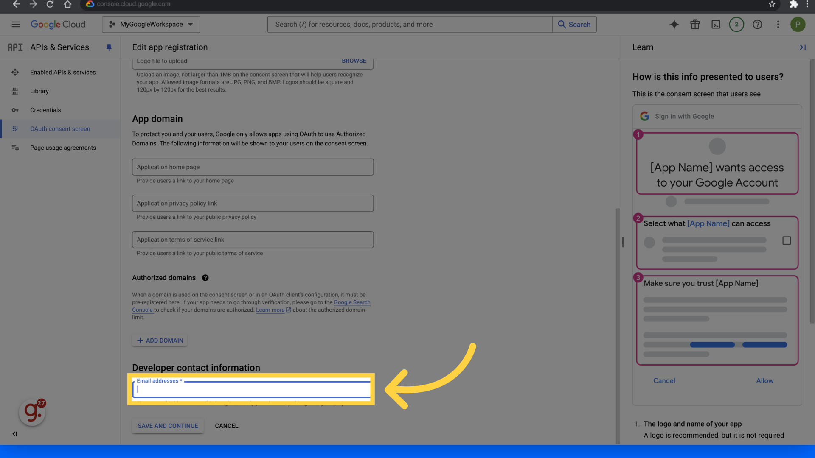Open the free trial gift icon
Image resolution: width=815 pixels, height=458 pixels.
695,25
